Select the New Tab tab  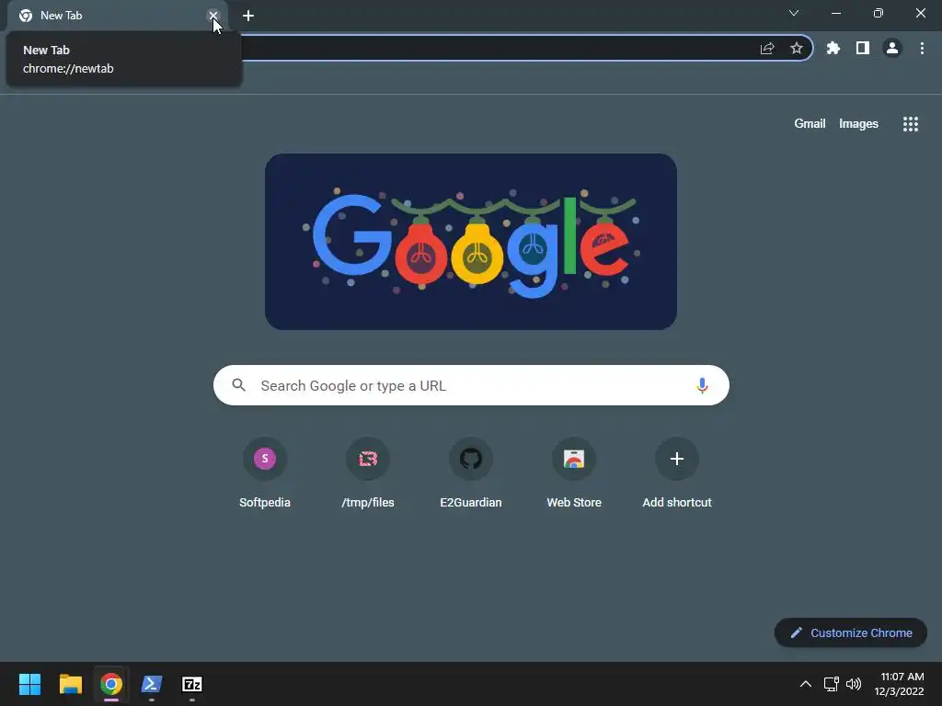pos(117,16)
